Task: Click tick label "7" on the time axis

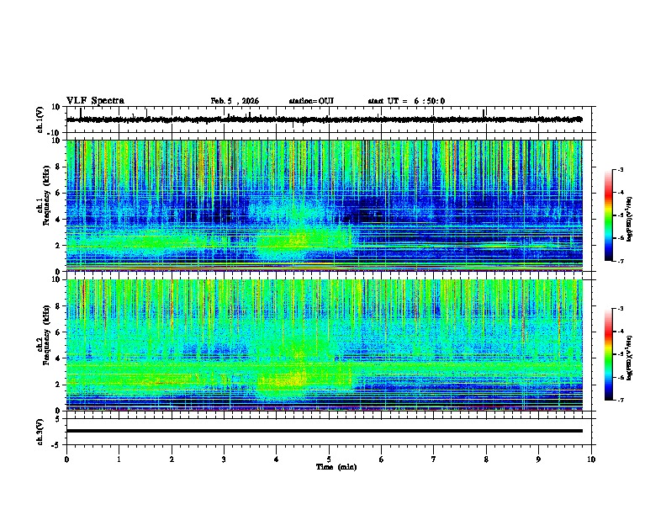Action: tap(434, 459)
